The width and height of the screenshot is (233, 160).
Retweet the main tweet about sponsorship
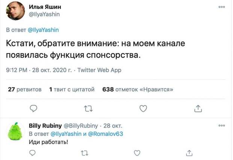click(x=88, y=109)
